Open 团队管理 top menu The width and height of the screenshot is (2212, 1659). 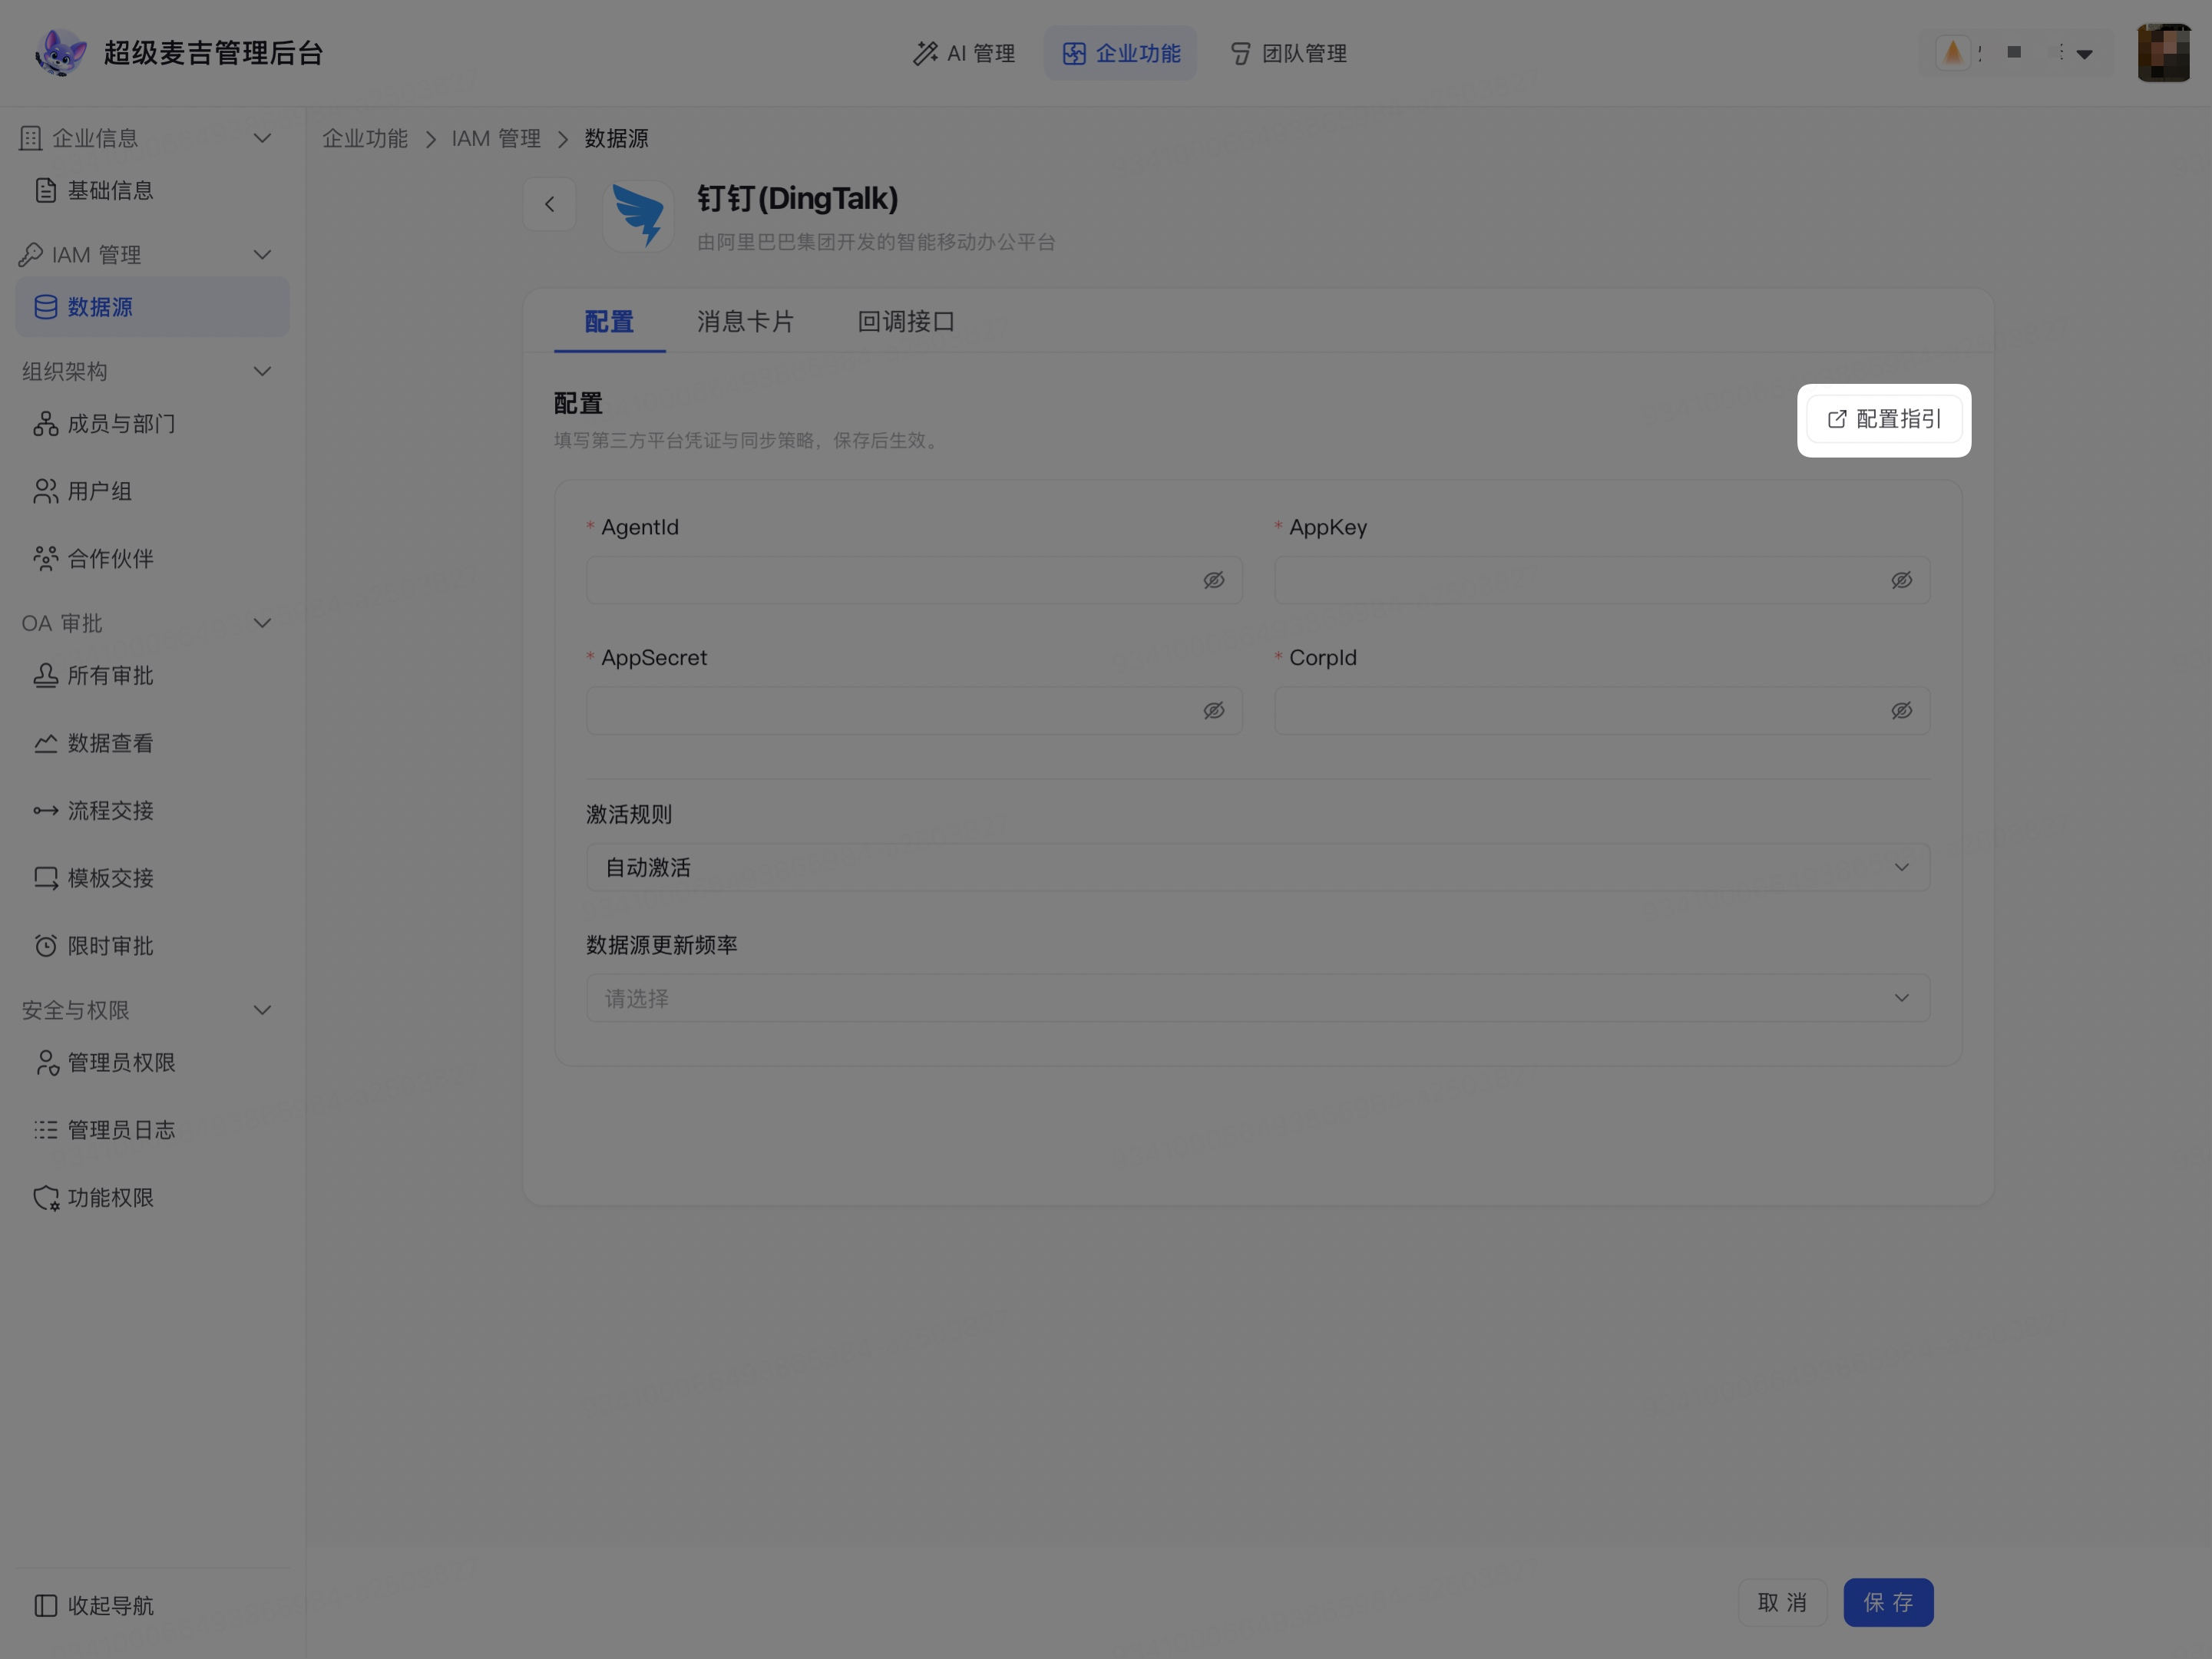(1288, 53)
